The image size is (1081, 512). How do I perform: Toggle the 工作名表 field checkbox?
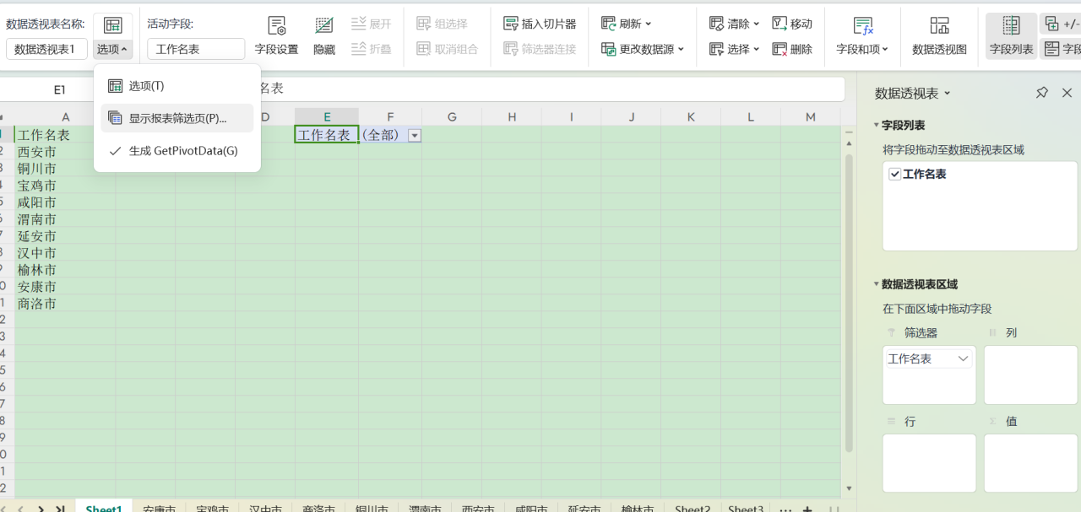click(x=894, y=174)
